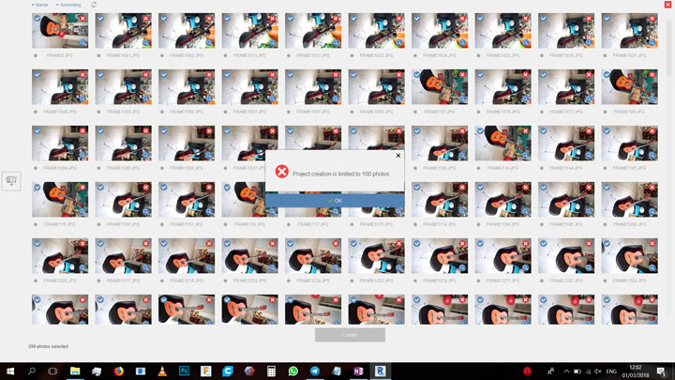Click file name label FRAME1025.JPG
Image resolution: width=675 pixels, height=380 pixels.
[502, 55]
